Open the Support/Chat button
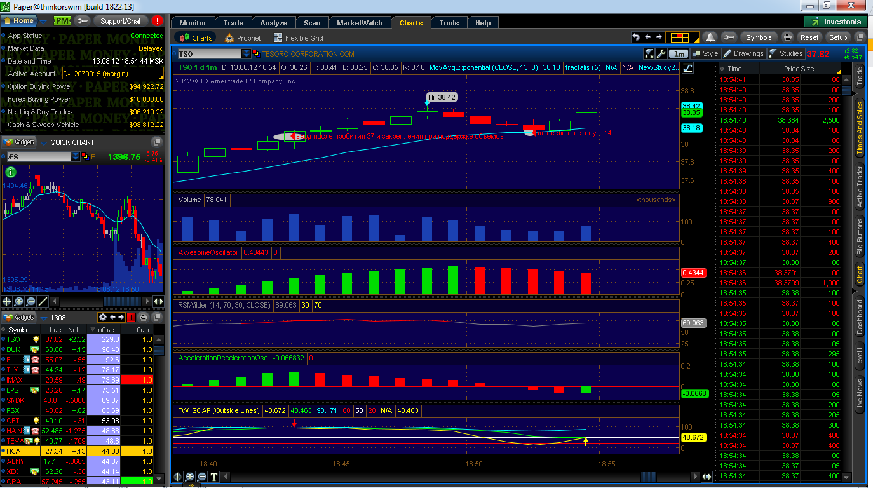The height and width of the screenshot is (488, 873). point(121,21)
